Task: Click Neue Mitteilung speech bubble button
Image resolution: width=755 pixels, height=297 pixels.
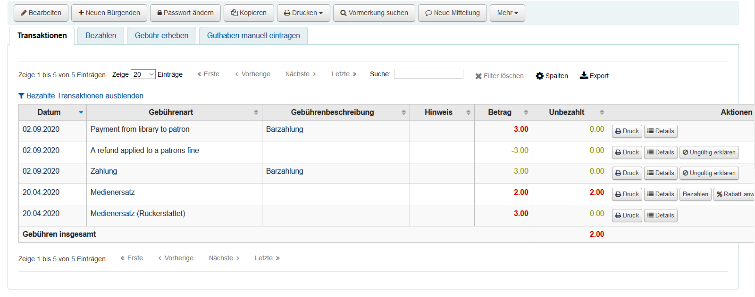Action: (453, 13)
